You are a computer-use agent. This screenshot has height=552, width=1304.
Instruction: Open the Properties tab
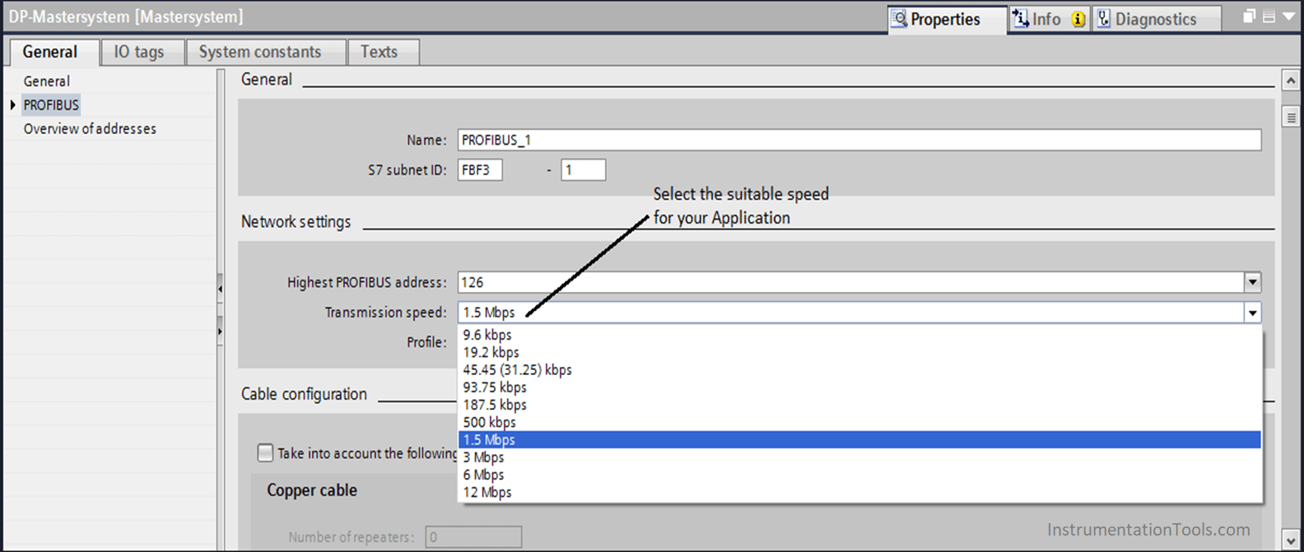pos(947,19)
